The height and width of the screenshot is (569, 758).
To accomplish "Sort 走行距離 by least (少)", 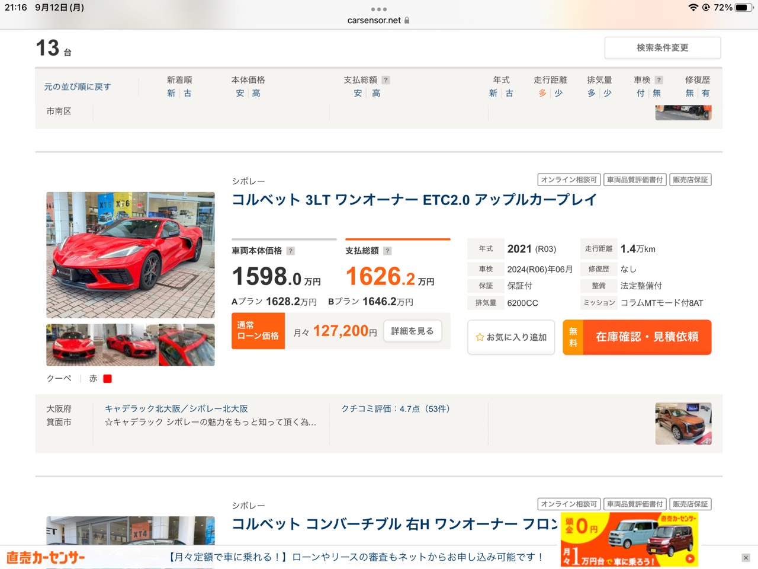I will [558, 93].
